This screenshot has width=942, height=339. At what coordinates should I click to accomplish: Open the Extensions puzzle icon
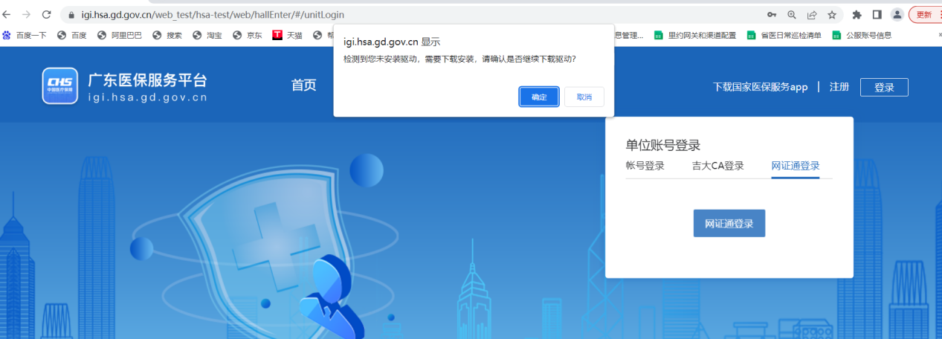coord(856,15)
